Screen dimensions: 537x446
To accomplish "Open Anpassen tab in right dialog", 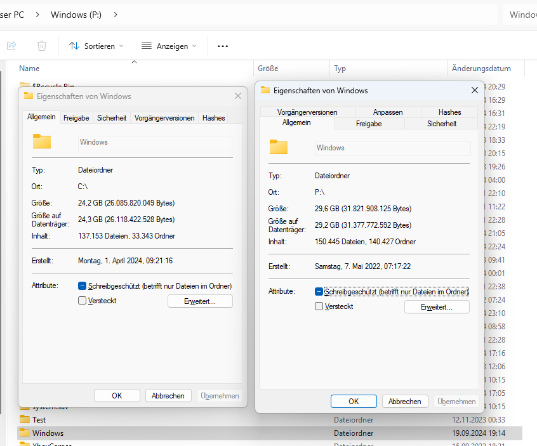I will (388, 112).
